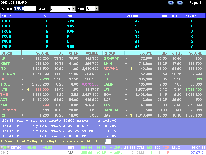Viewport: 206px width, 155px height.
Task: Click the Page 1 label
Action: click(x=195, y=3)
